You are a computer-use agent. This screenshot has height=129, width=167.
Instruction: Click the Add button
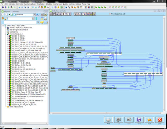tap(119, 120)
